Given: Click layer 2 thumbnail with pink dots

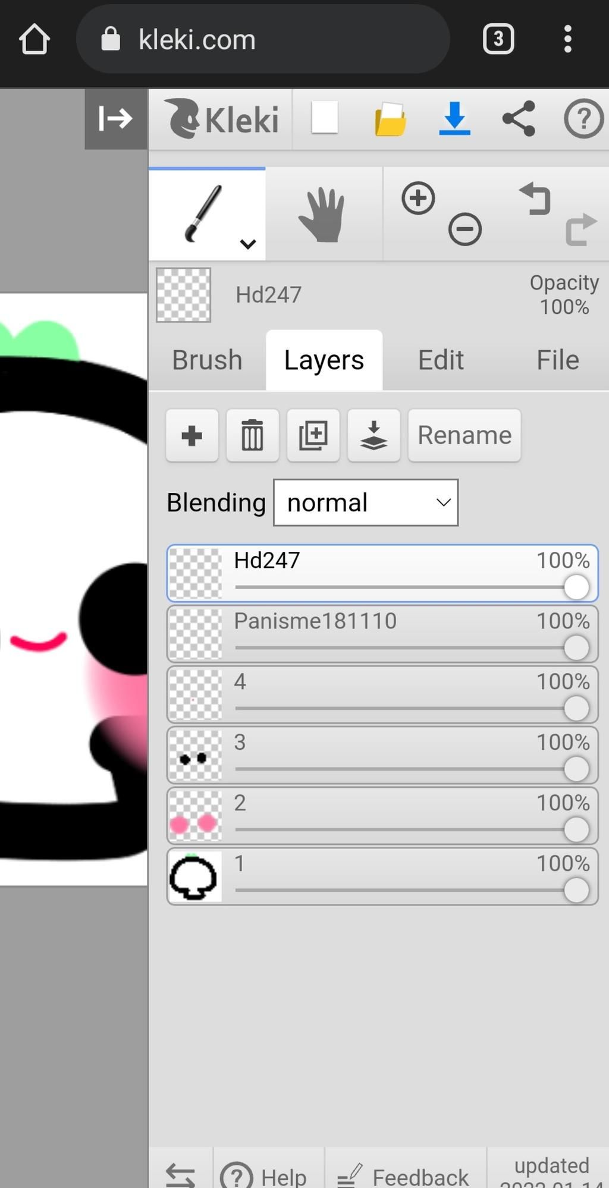Looking at the screenshot, I should [195, 816].
